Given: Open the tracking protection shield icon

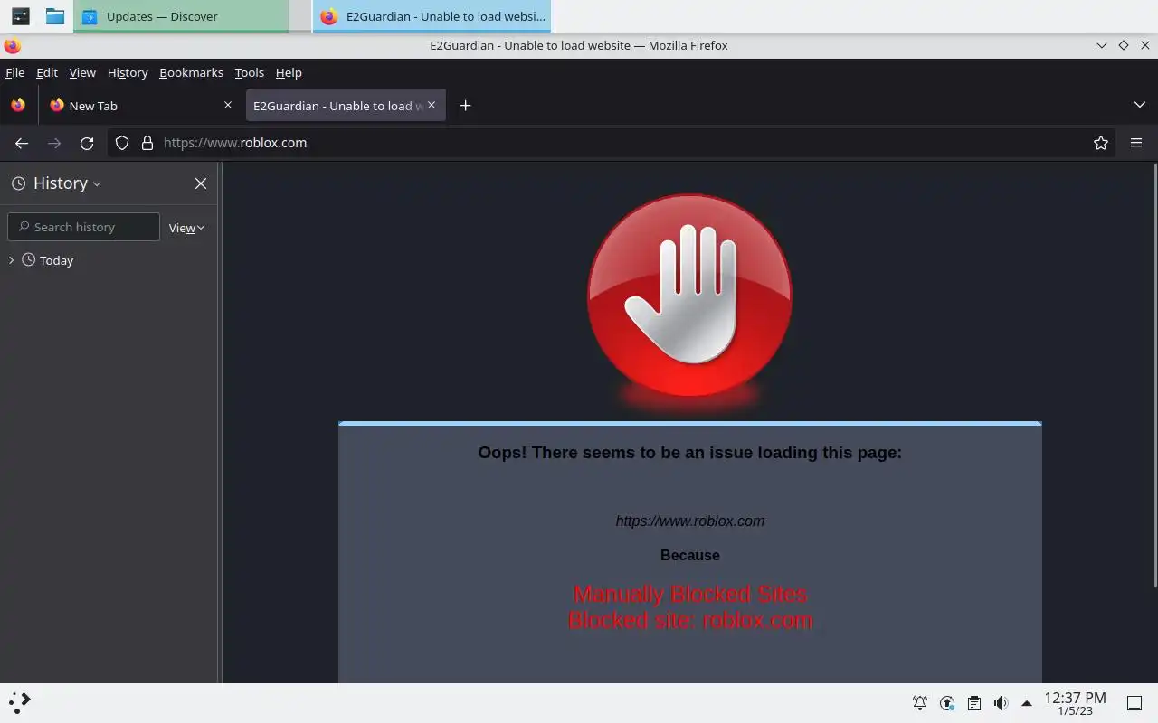Looking at the screenshot, I should click(122, 143).
